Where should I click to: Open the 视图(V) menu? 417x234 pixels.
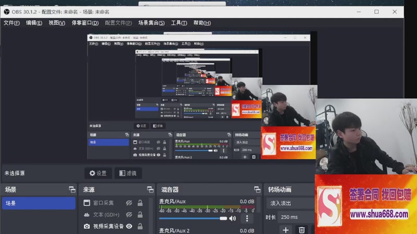[57, 23]
